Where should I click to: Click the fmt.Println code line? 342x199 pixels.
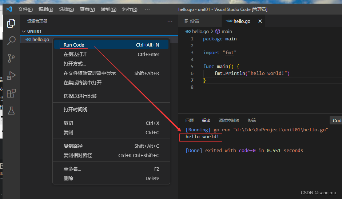(x=252, y=73)
